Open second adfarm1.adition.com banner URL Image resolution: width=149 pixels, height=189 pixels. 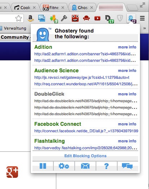point(85,60)
